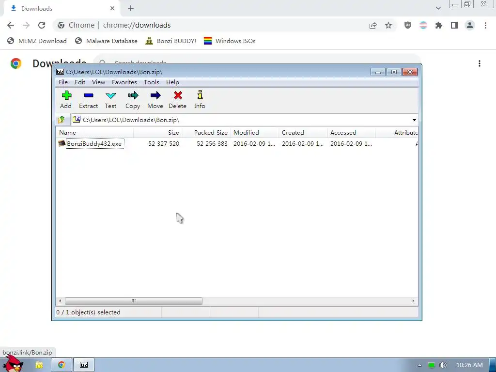Open the Chrome profile avatar
The image size is (496, 372).
pyautogui.click(x=470, y=25)
